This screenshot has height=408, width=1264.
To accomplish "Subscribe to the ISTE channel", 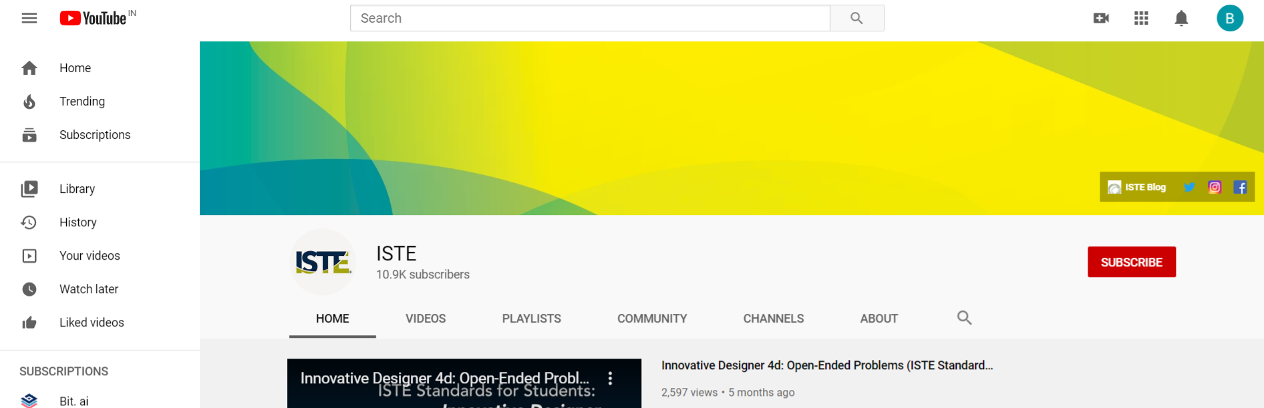I will coord(1132,262).
